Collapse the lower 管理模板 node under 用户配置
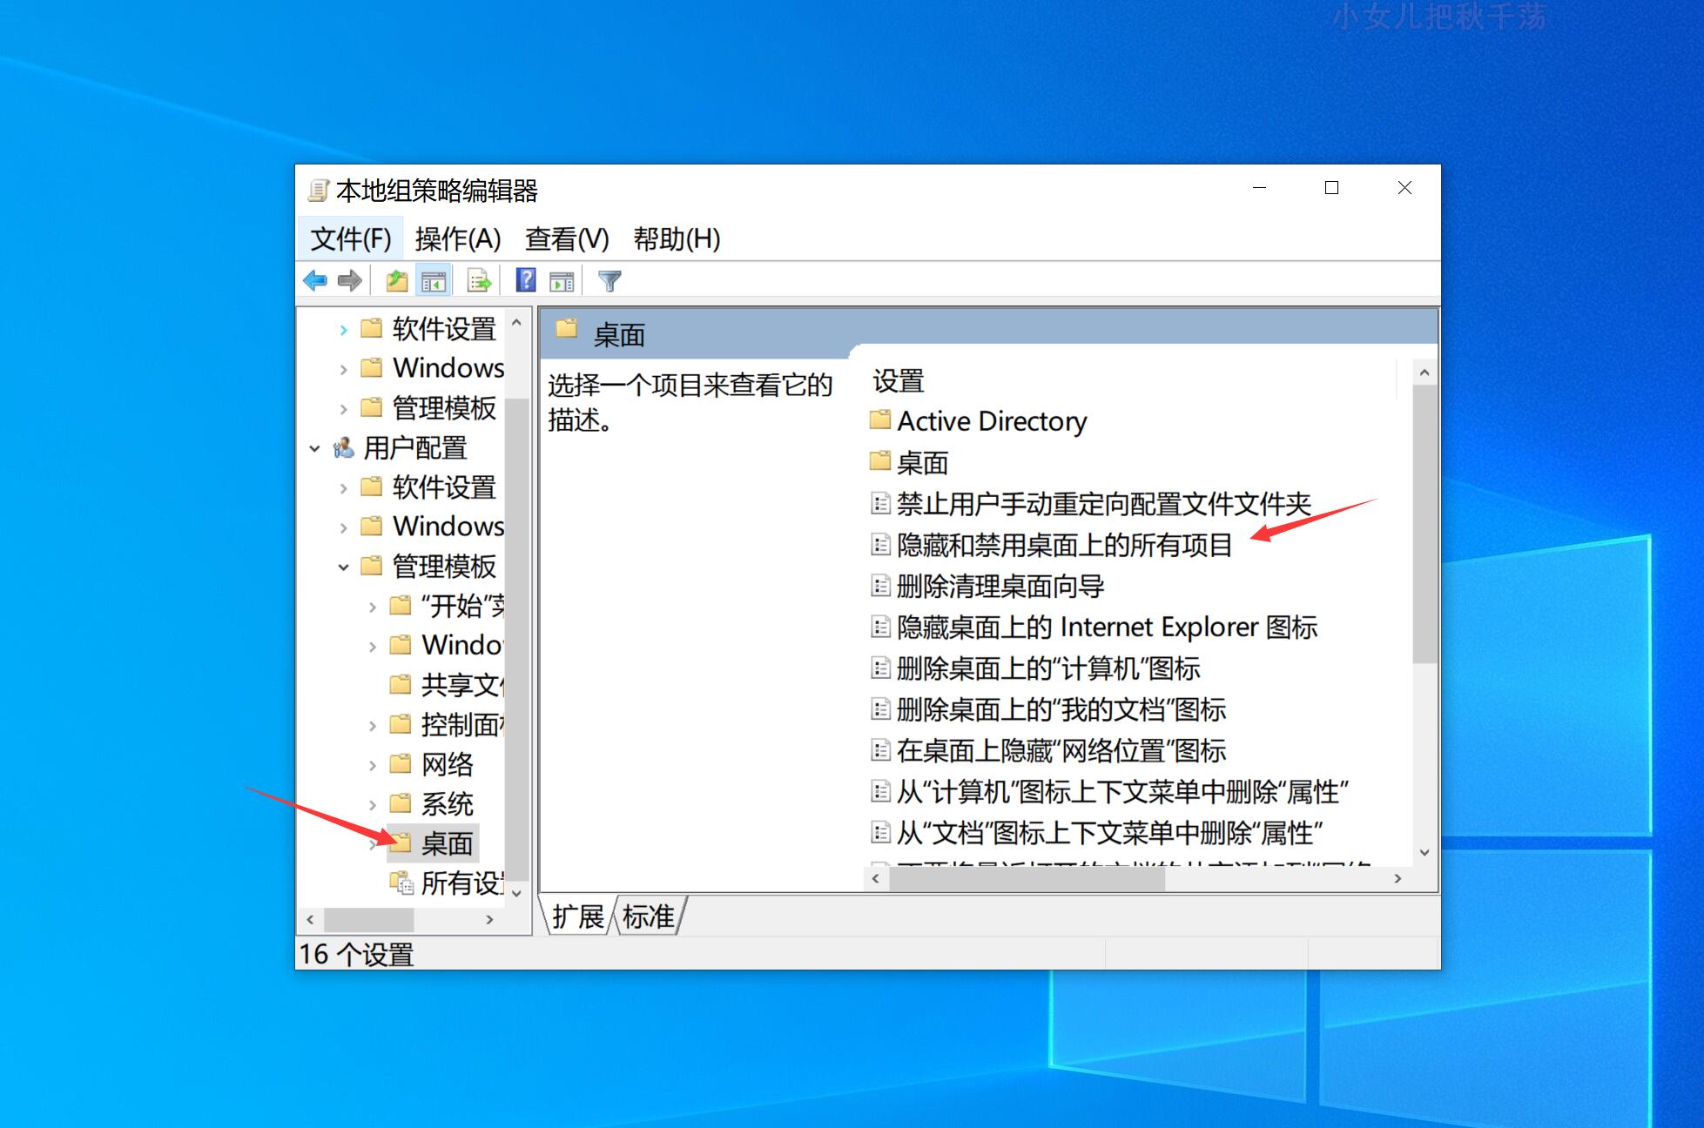Image resolution: width=1704 pixels, height=1128 pixels. click(344, 567)
